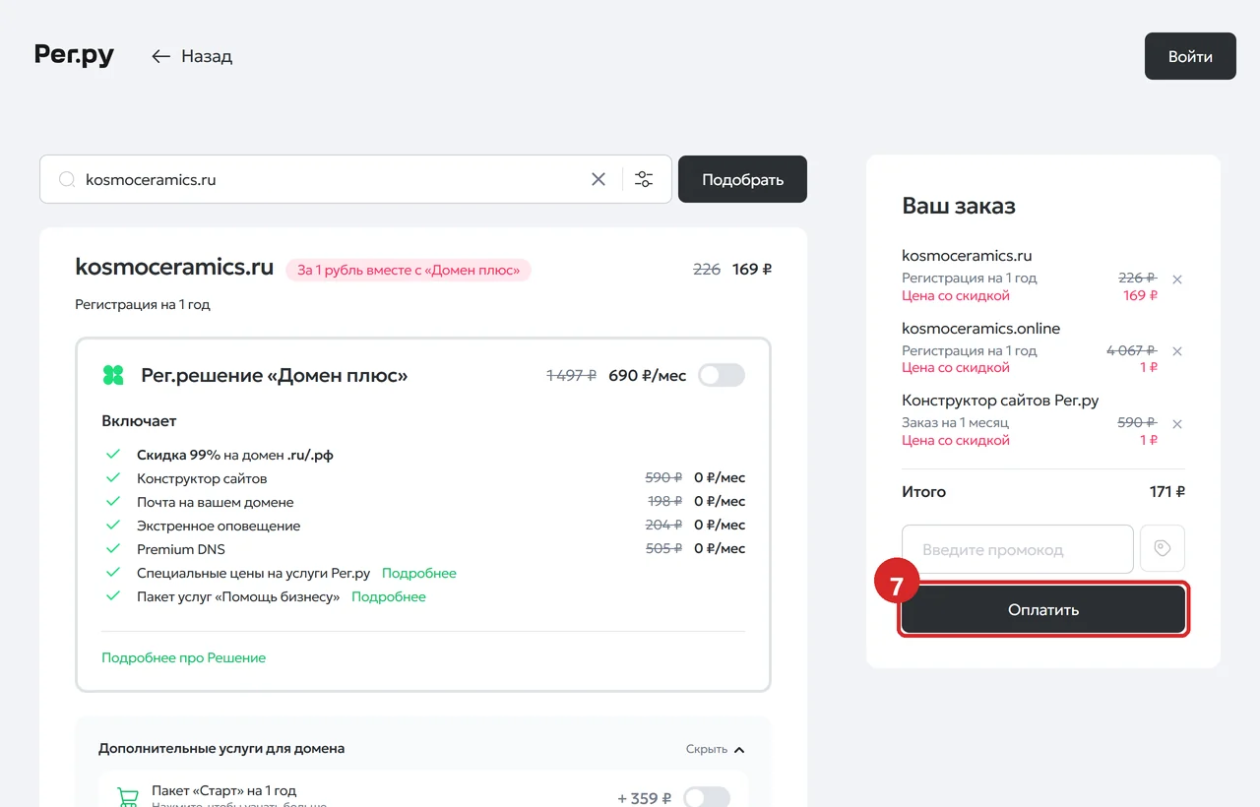
Task: Click the + 359 ₽ price for Пакет «Старт»
Action: pos(645,798)
